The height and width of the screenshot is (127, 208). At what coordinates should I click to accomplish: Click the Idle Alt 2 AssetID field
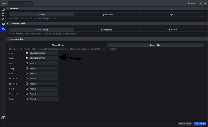(43, 84)
